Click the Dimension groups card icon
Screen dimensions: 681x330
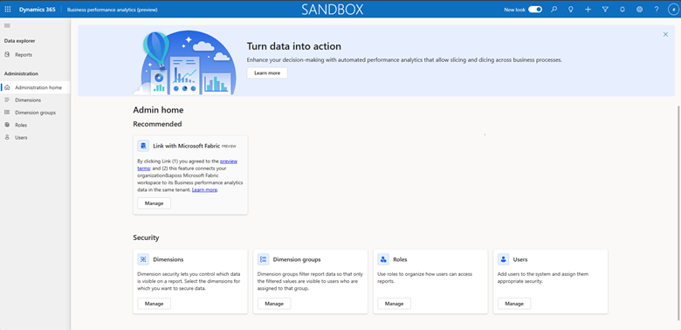263,259
